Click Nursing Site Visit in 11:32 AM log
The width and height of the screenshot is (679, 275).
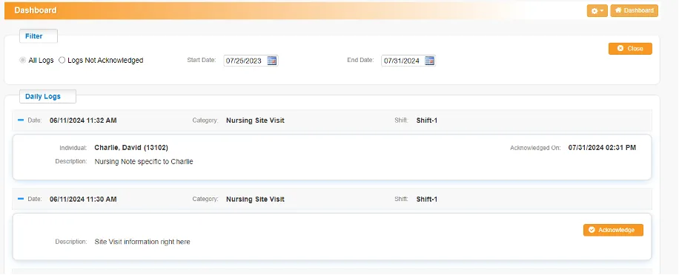click(x=255, y=120)
